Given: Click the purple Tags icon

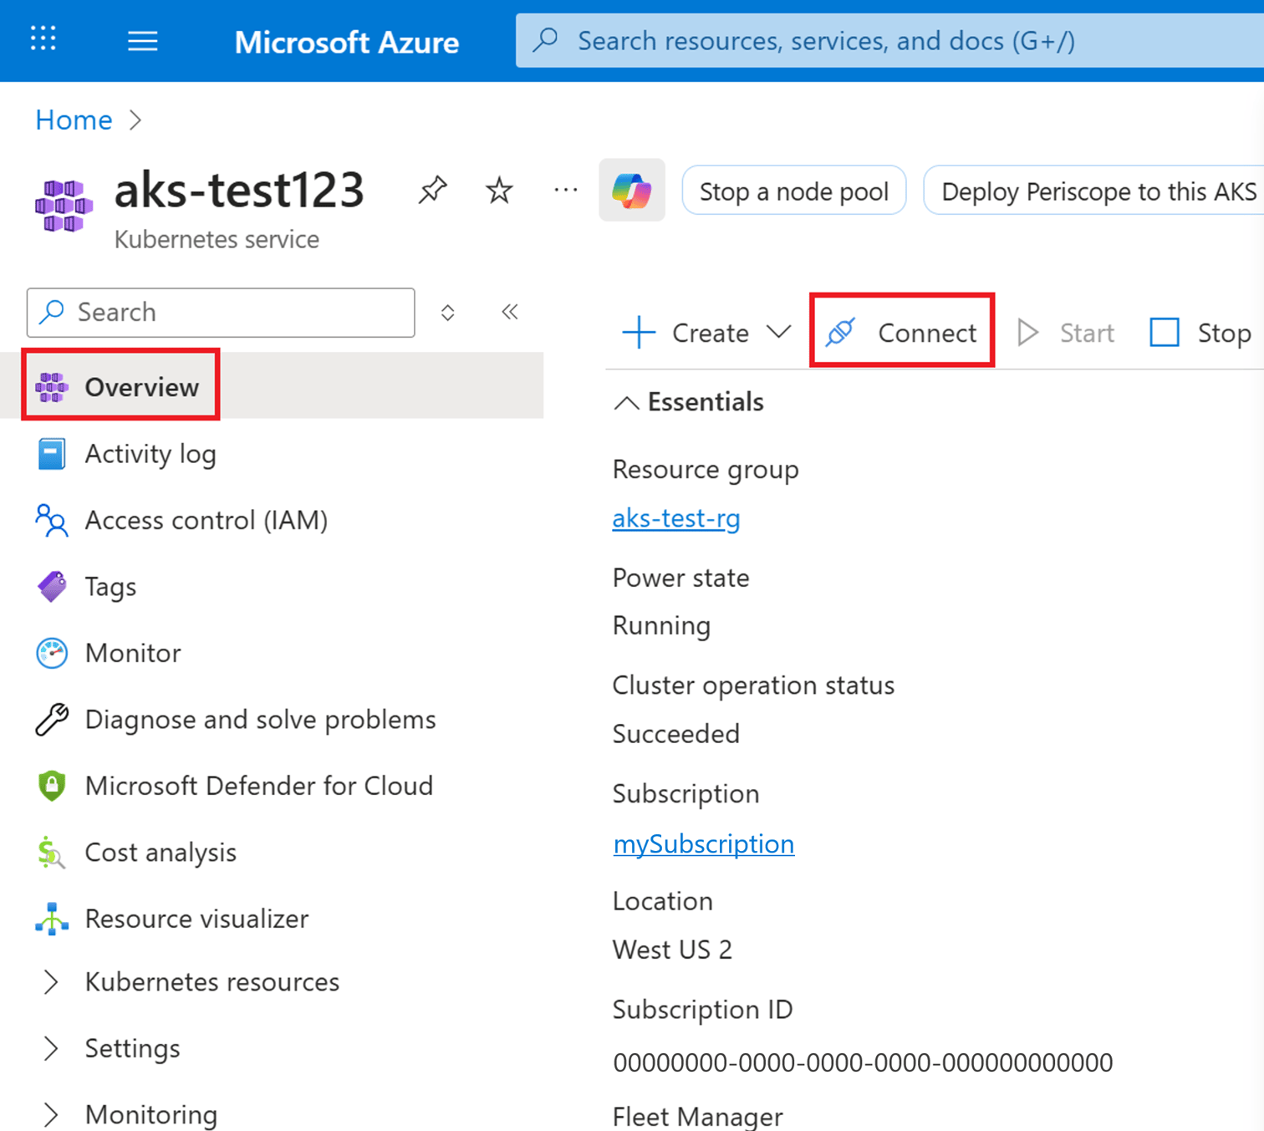Looking at the screenshot, I should coord(52,587).
